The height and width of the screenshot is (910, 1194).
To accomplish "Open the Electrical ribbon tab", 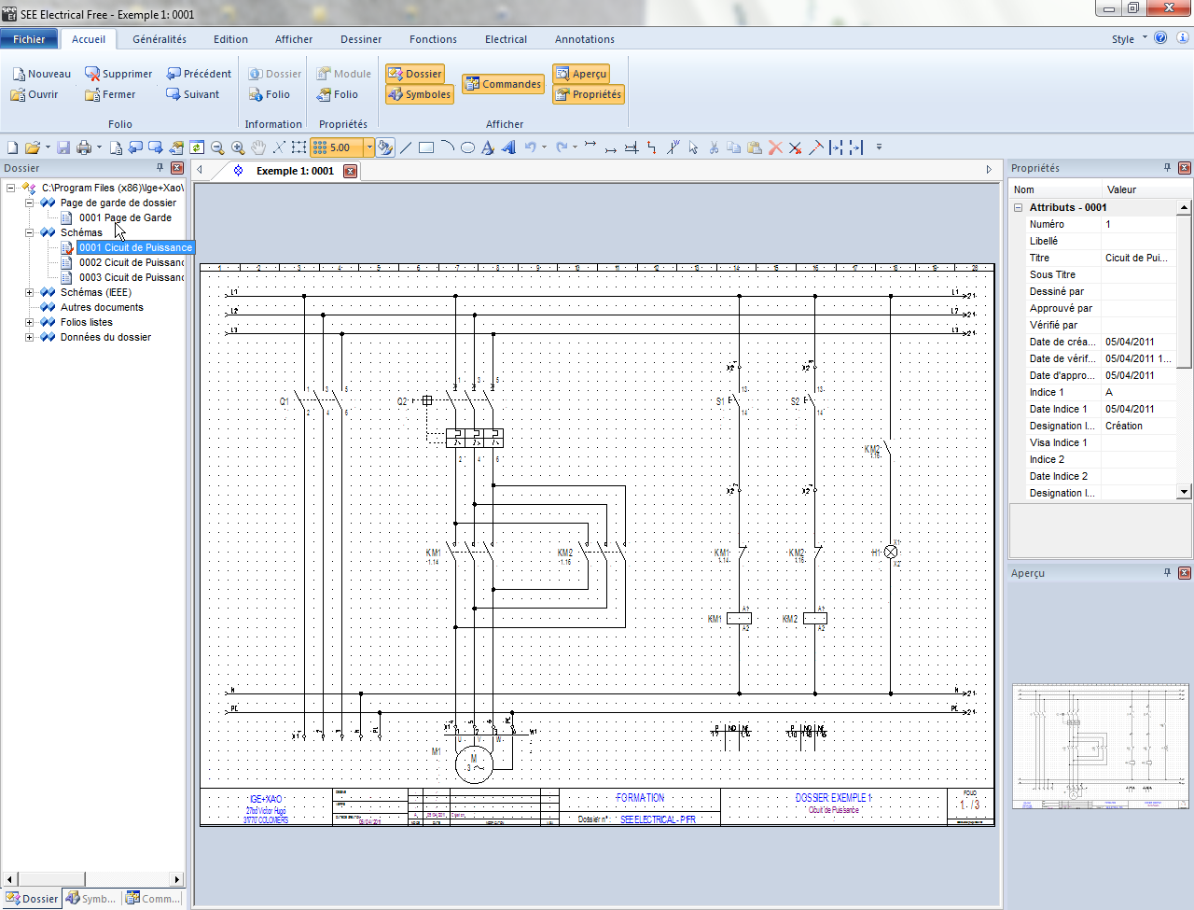I will (x=506, y=39).
